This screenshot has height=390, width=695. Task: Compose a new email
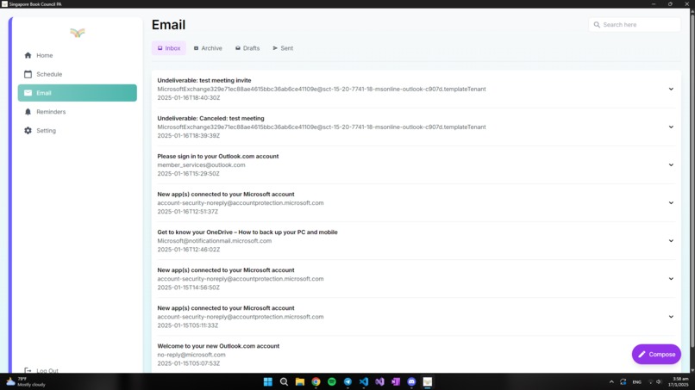(656, 354)
